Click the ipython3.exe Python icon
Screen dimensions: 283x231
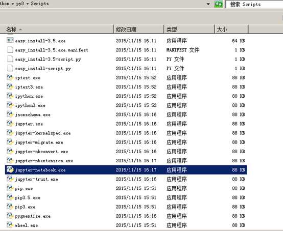10,105
